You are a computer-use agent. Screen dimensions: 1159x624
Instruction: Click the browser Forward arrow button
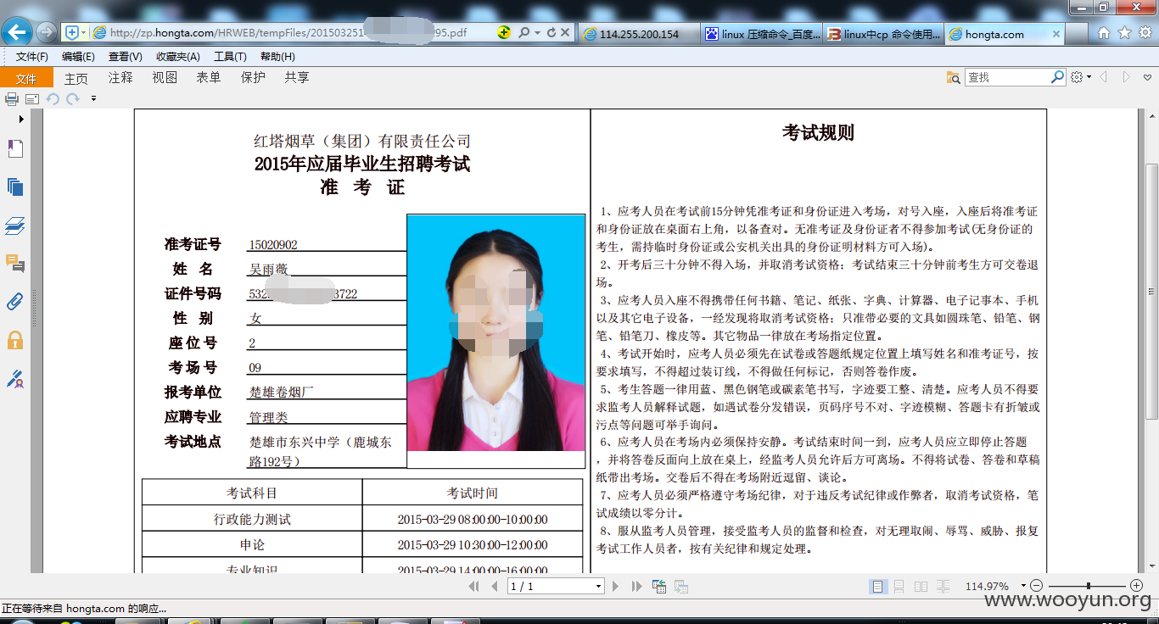point(47,32)
